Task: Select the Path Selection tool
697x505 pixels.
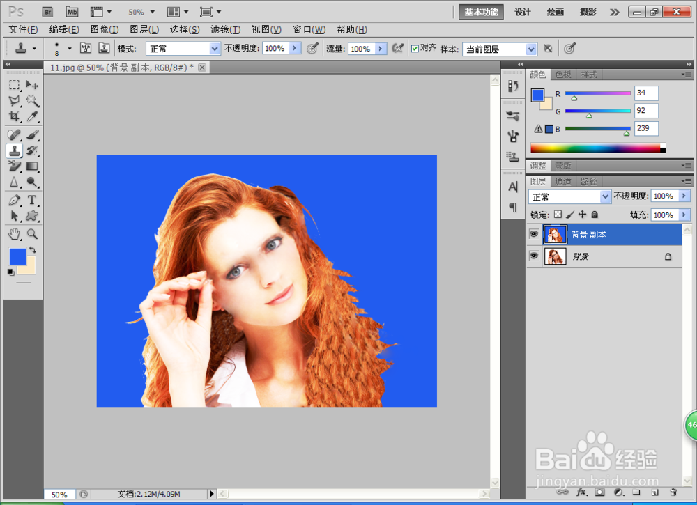Action: [x=14, y=216]
